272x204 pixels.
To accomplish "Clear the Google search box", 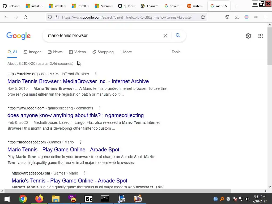I will (x=165, y=36).
